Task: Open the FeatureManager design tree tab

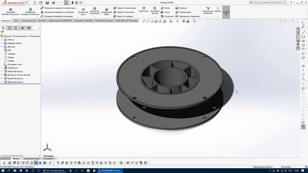Action: pos(3,28)
